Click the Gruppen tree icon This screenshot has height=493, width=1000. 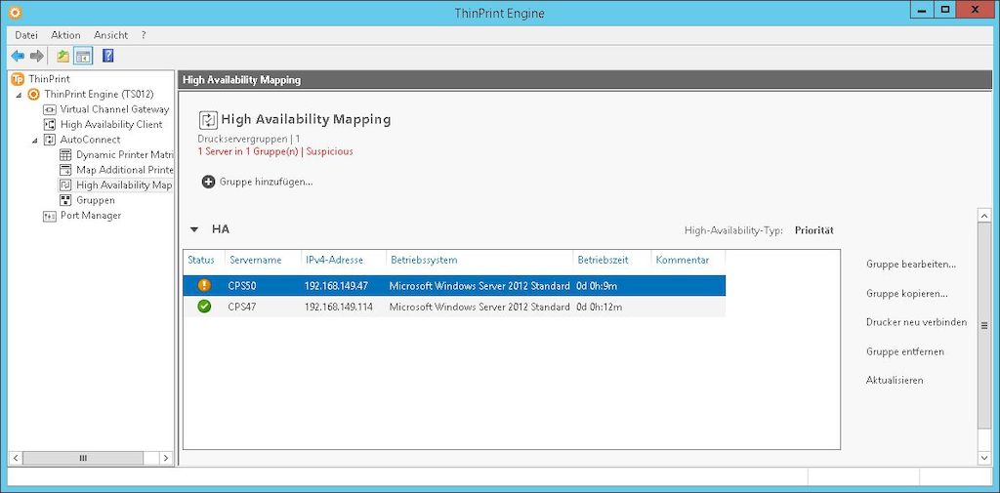tap(65, 200)
